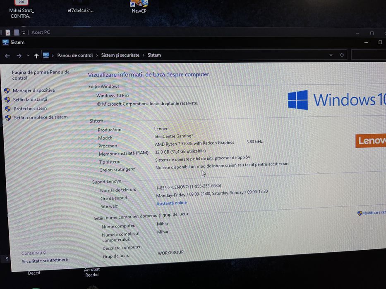
Task: Go up one level with the up arrow
Action: click(x=36, y=56)
